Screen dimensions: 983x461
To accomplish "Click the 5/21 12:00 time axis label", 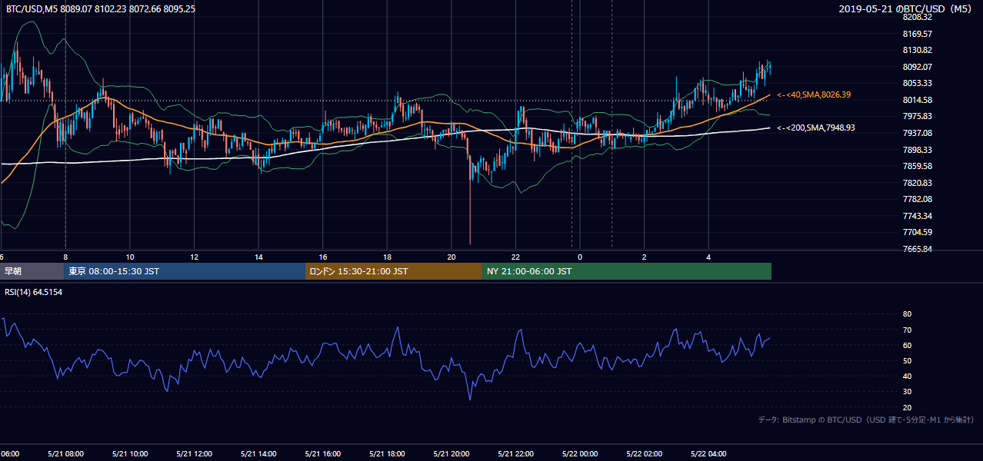I will [195, 454].
